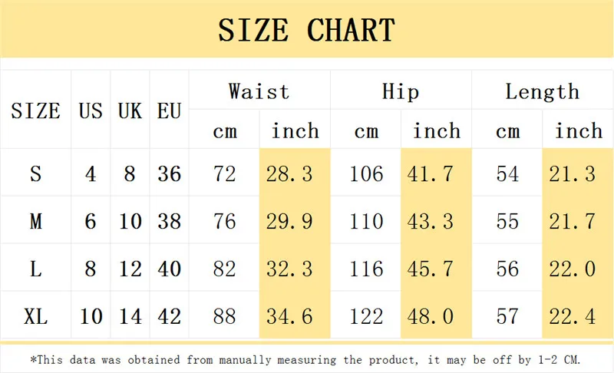Screen dimensions: 614x373
Task: Select the Length column header
Action: [543, 92]
